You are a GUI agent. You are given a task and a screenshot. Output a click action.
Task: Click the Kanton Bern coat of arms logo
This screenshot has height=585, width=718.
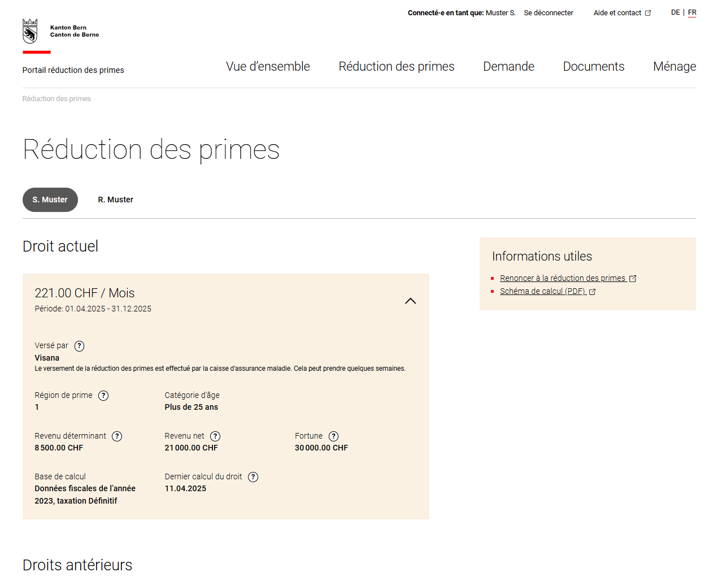click(x=30, y=31)
